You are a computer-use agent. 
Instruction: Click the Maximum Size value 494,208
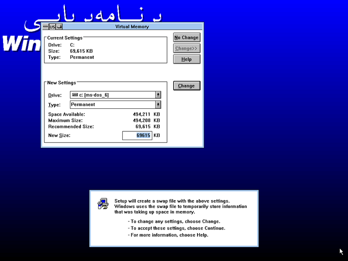[142, 120]
